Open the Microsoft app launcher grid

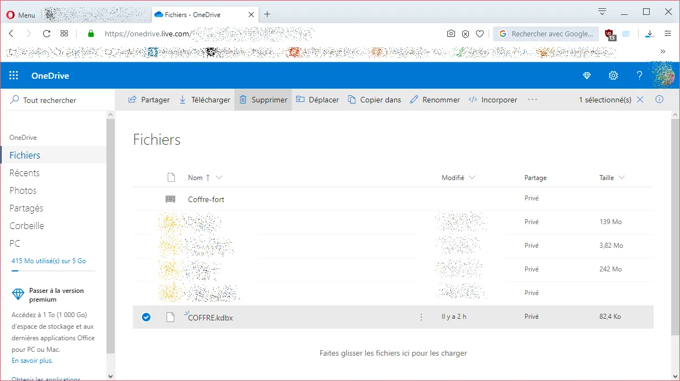tap(14, 75)
